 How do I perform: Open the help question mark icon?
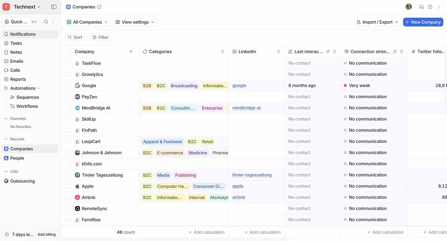(430, 7)
